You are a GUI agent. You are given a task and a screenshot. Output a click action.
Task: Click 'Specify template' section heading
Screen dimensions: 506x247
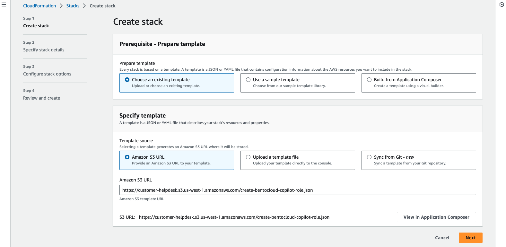click(x=143, y=116)
